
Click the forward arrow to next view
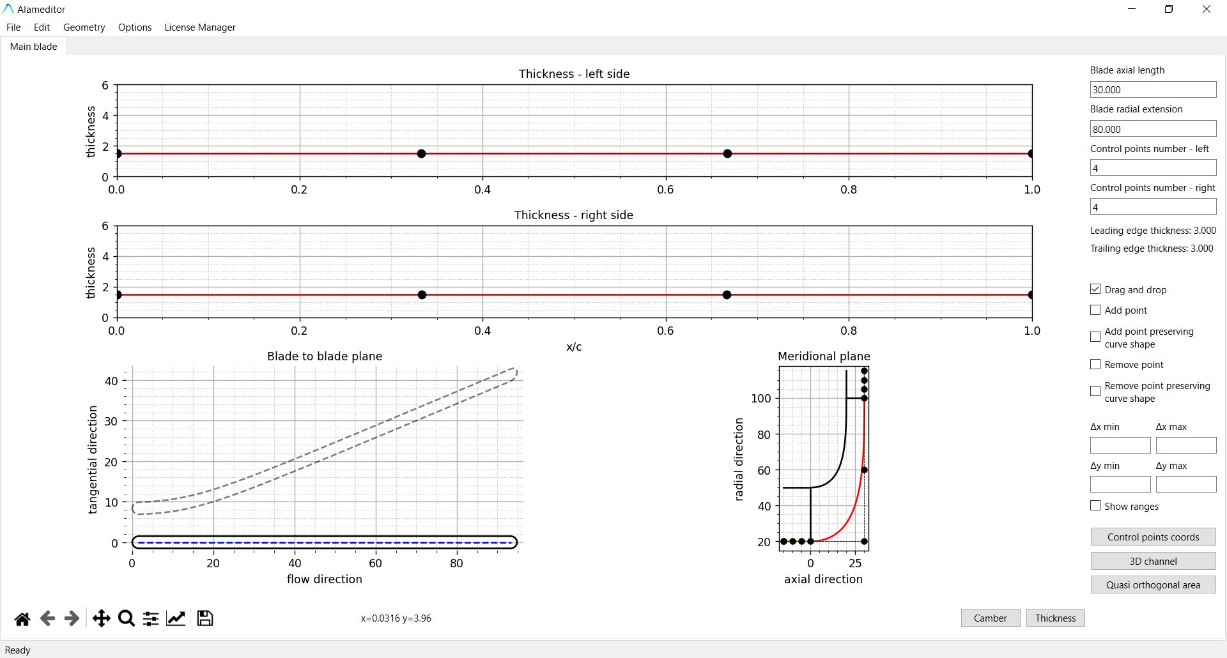click(x=72, y=618)
